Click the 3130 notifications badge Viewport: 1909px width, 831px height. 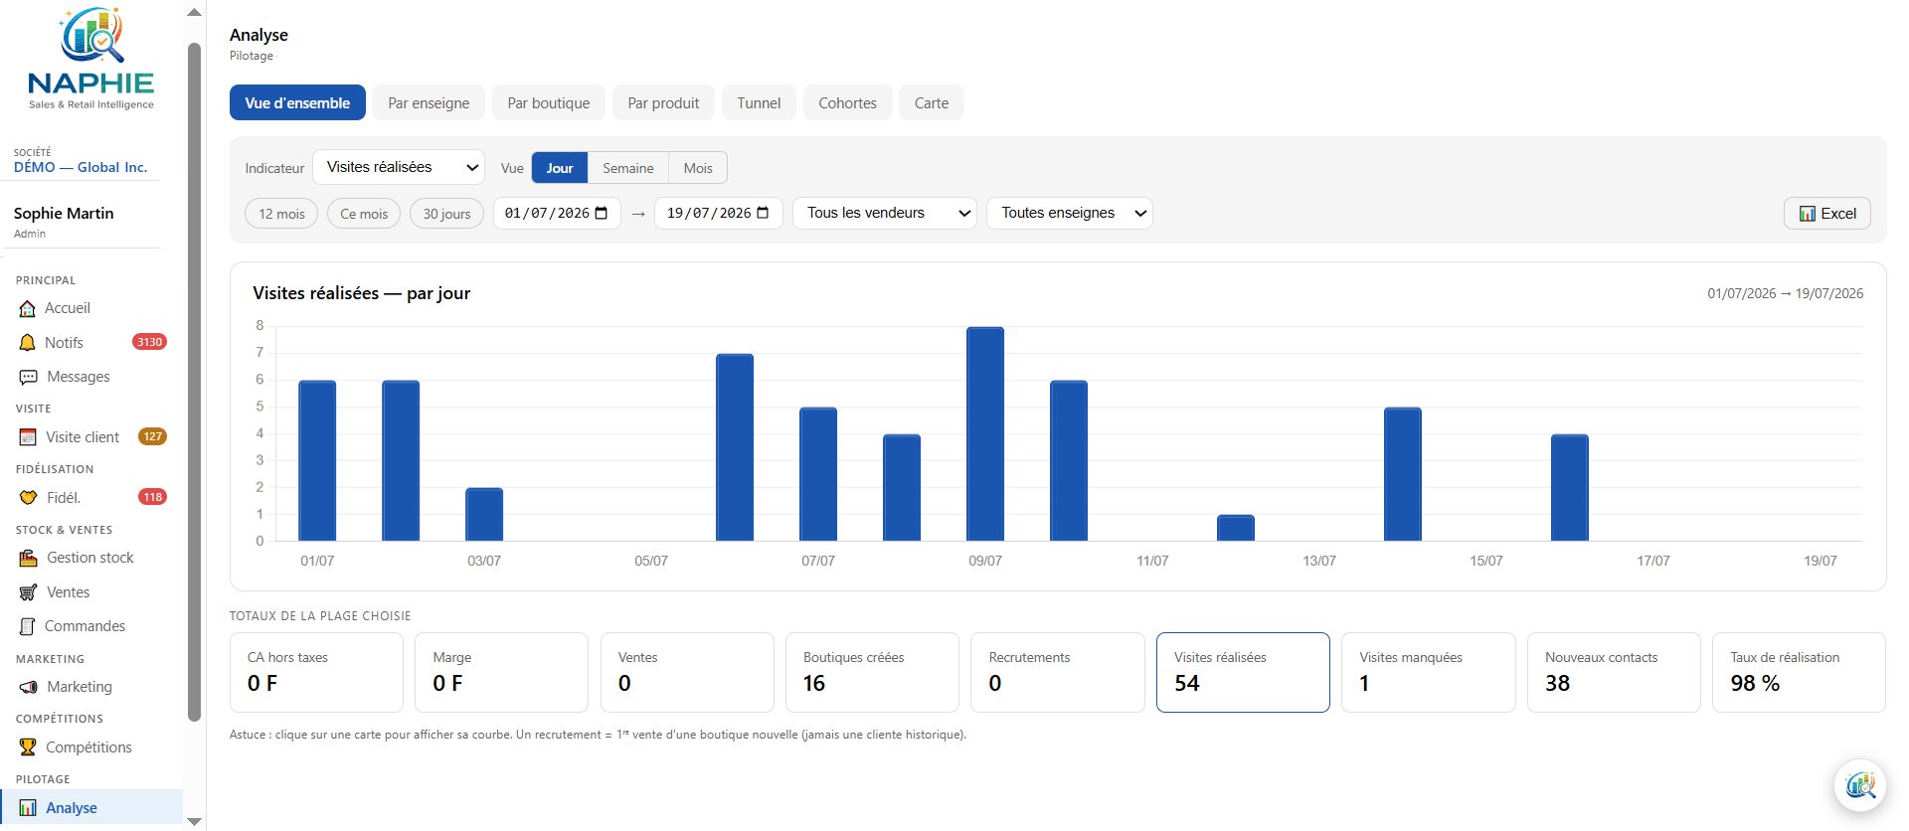149,342
